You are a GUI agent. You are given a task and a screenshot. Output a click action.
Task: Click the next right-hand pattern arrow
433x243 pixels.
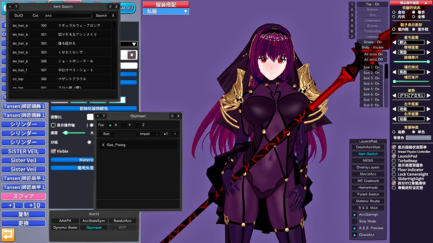pyautogui.click(x=428, y=118)
